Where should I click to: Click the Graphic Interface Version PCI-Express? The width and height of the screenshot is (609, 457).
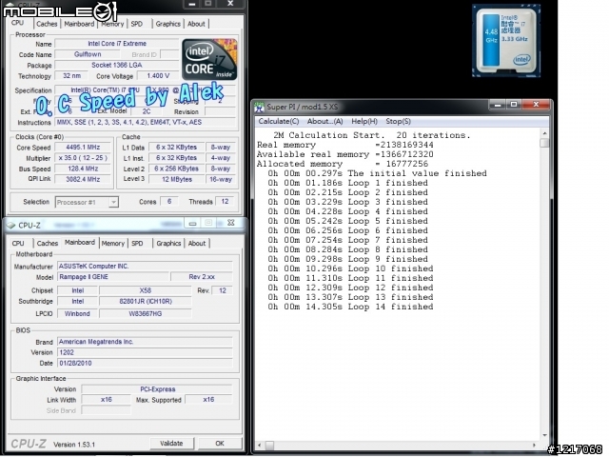157,389
